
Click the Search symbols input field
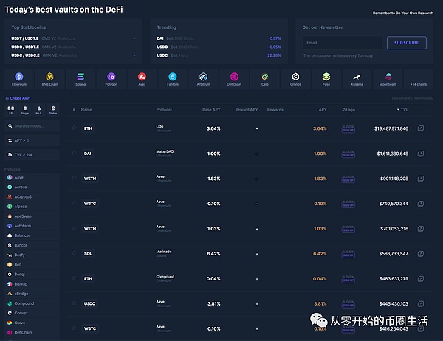33,125
